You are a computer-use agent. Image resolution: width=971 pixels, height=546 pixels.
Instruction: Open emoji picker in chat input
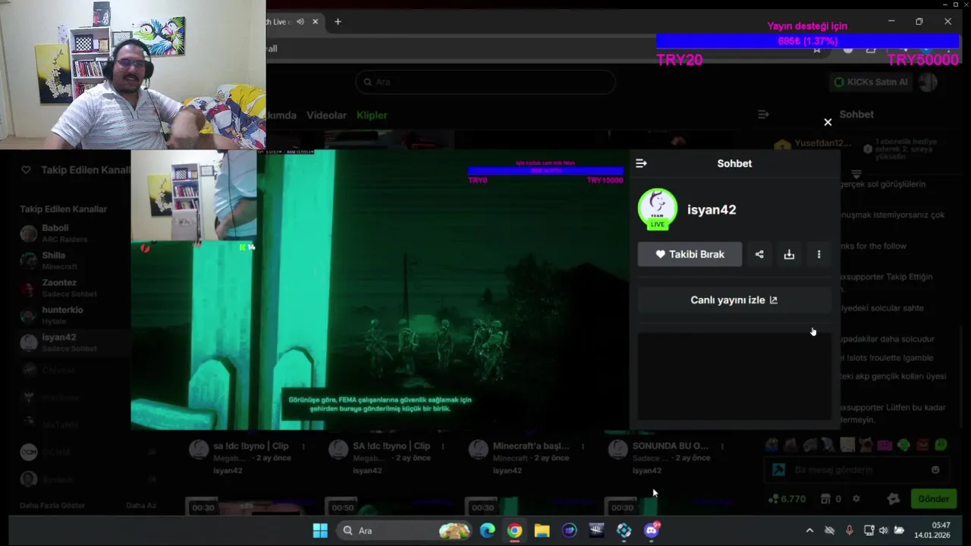click(935, 470)
